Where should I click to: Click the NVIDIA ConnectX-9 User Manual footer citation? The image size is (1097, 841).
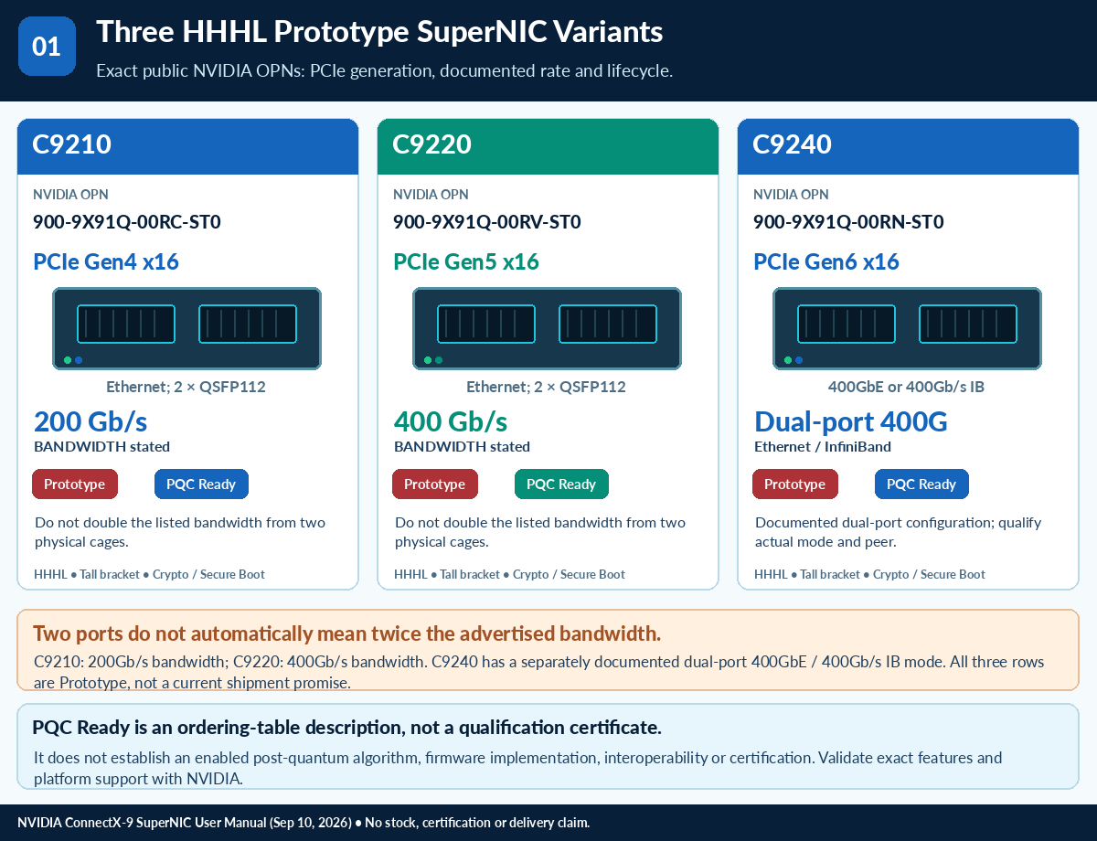[304, 823]
